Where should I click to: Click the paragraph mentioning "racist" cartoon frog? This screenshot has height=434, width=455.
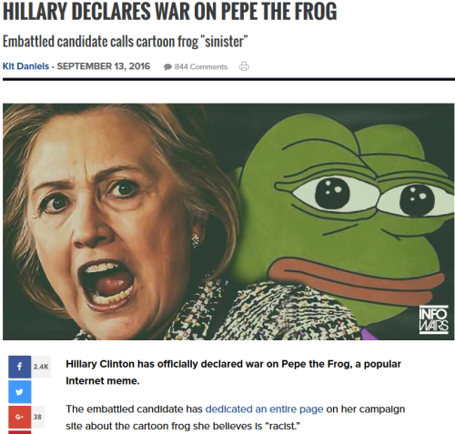[x=236, y=418]
